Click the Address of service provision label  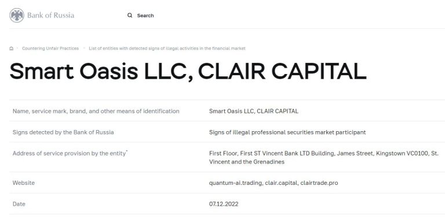(x=69, y=153)
